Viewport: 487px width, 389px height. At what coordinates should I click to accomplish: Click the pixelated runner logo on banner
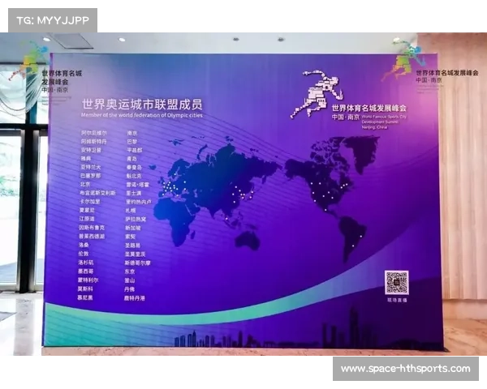[321, 86]
